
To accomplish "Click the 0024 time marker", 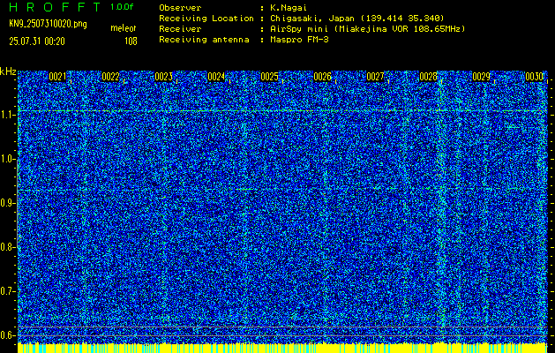I will (x=216, y=77).
